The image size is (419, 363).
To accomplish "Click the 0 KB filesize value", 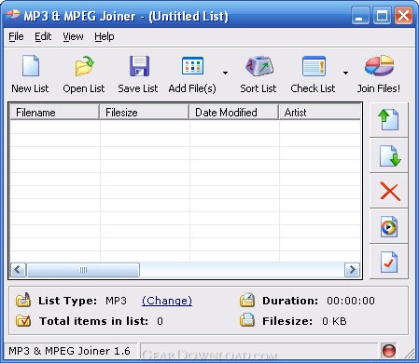I will tap(334, 321).
